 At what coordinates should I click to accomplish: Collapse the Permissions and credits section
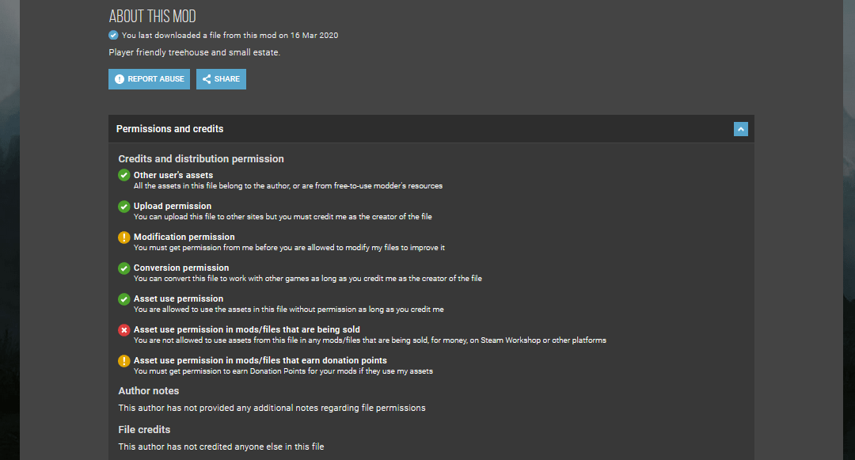coord(740,129)
